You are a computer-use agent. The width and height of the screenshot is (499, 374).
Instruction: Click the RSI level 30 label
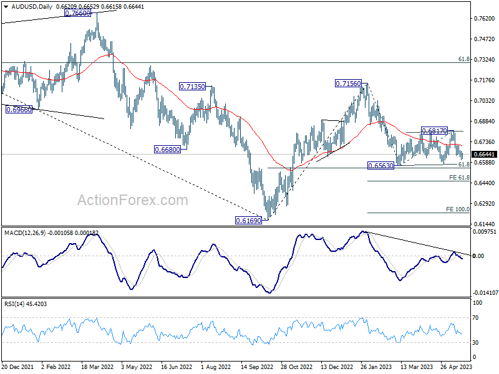coord(475,342)
